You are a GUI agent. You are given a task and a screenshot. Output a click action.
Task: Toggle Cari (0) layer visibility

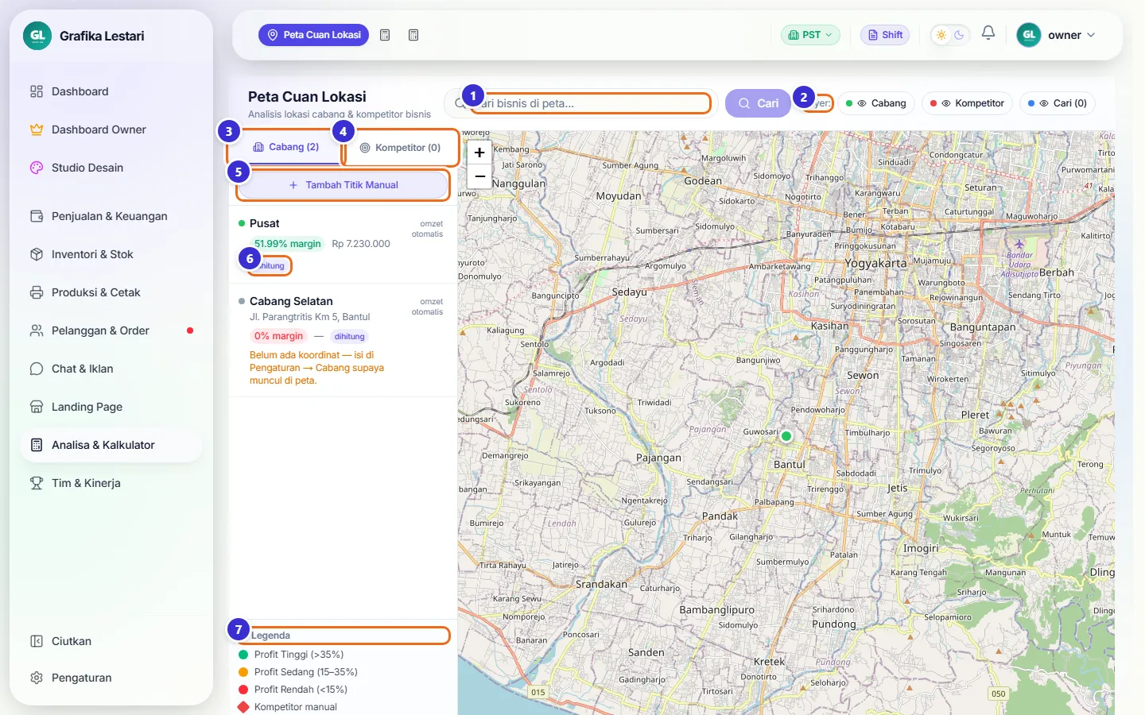point(1058,103)
